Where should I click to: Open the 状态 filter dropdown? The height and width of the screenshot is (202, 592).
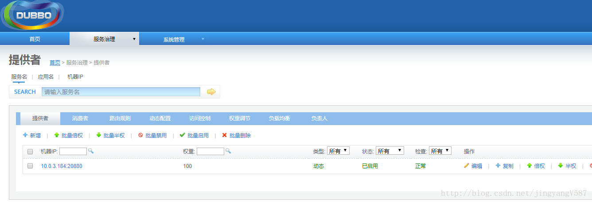click(x=390, y=151)
